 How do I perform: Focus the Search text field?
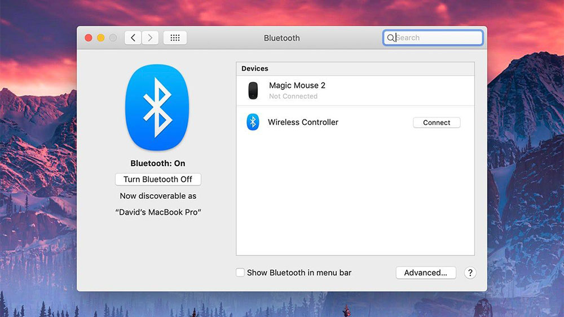(x=437, y=38)
